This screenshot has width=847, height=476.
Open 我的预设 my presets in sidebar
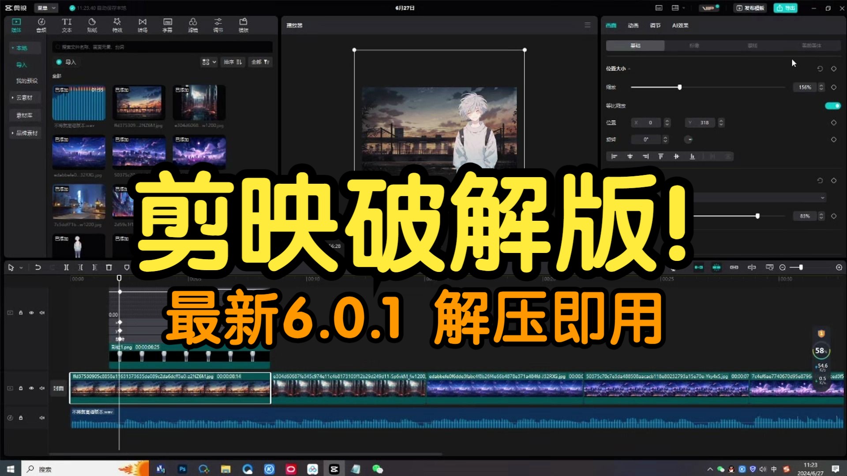point(27,81)
